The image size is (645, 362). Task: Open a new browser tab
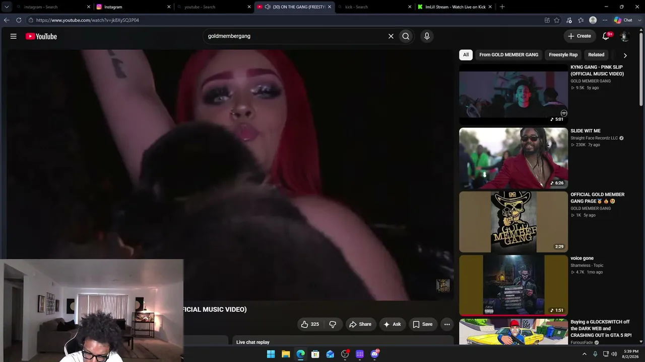pyautogui.click(x=502, y=7)
